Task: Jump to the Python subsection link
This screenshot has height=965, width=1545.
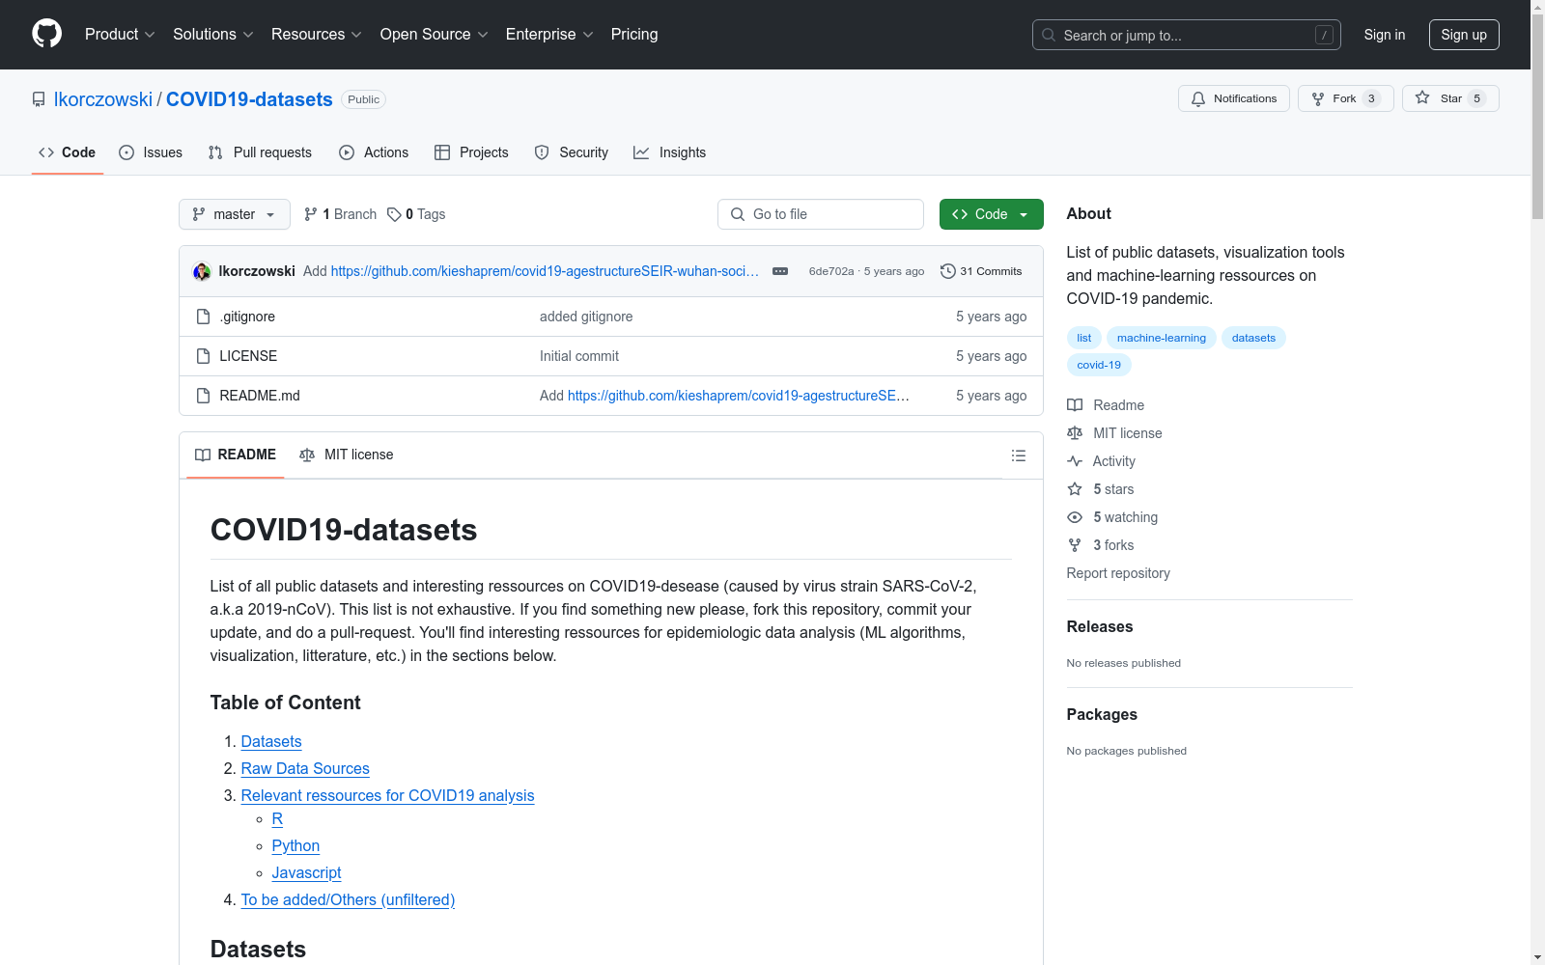Action: pos(295,845)
